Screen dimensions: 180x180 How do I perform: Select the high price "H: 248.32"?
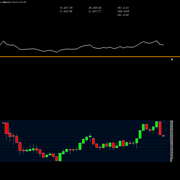tap(95, 8)
